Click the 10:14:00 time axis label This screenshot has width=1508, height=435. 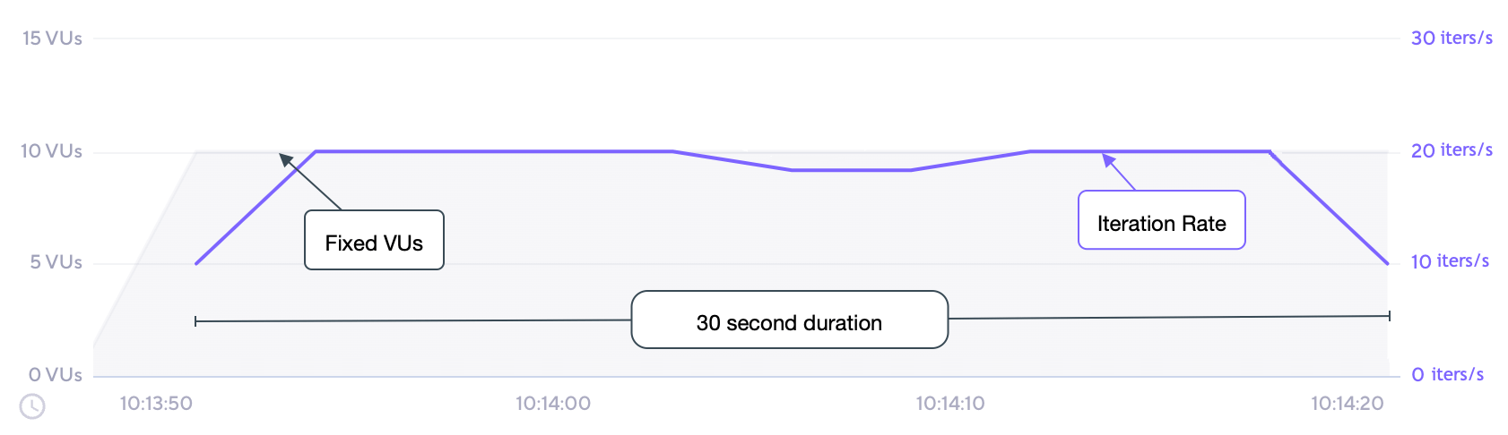click(x=553, y=404)
